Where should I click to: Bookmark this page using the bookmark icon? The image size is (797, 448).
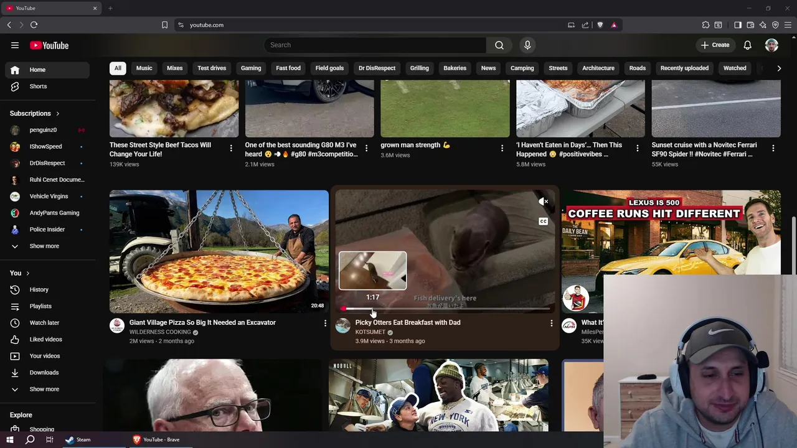(164, 25)
